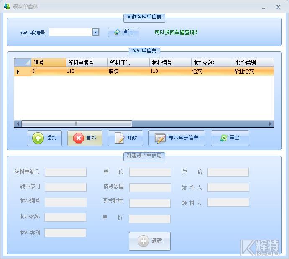Click the row selector arrow for row 3
Viewport: 289px width, 259px height.
click(x=18, y=72)
